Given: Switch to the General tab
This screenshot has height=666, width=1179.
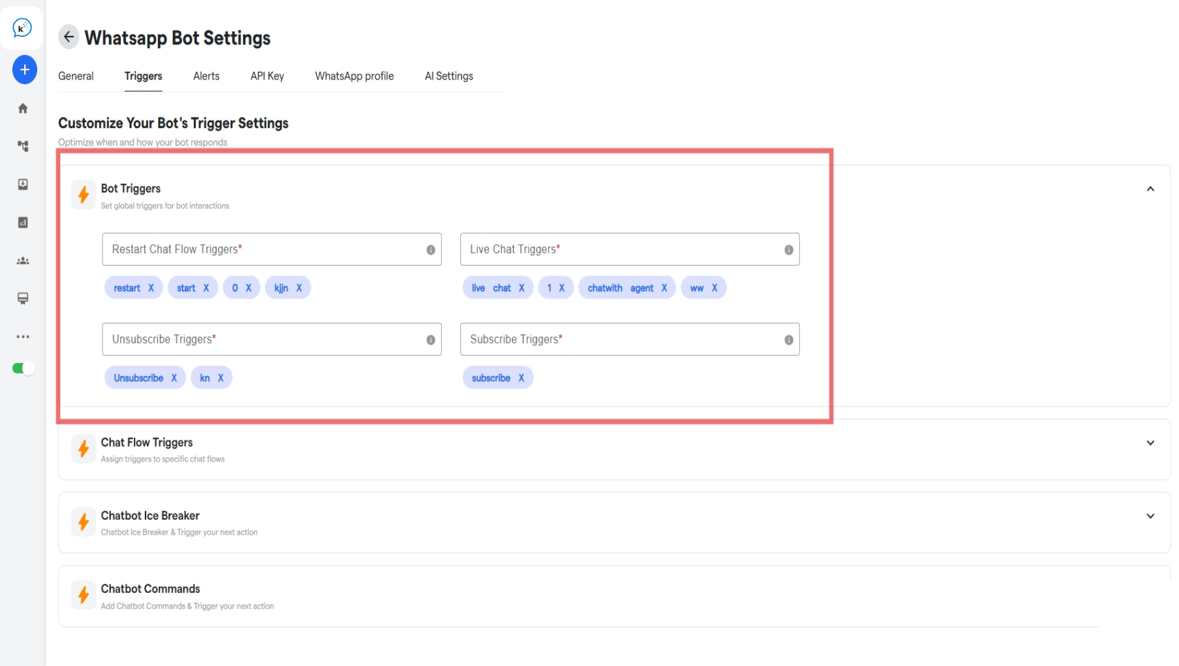Looking at the screenshot, I should [x=76, y=76].
